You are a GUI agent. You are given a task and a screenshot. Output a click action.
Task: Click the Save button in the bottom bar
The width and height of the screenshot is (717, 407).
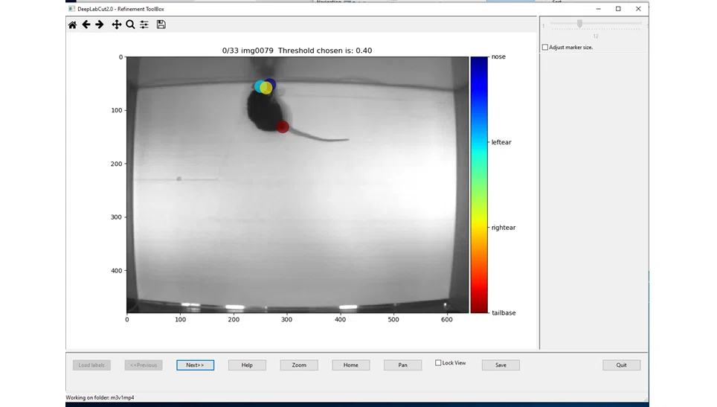[501, 365]
